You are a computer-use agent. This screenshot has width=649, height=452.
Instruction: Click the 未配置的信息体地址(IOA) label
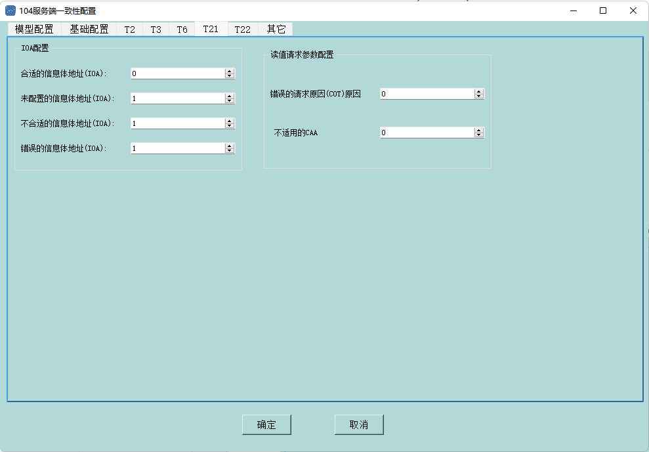(x=68, y=98)
